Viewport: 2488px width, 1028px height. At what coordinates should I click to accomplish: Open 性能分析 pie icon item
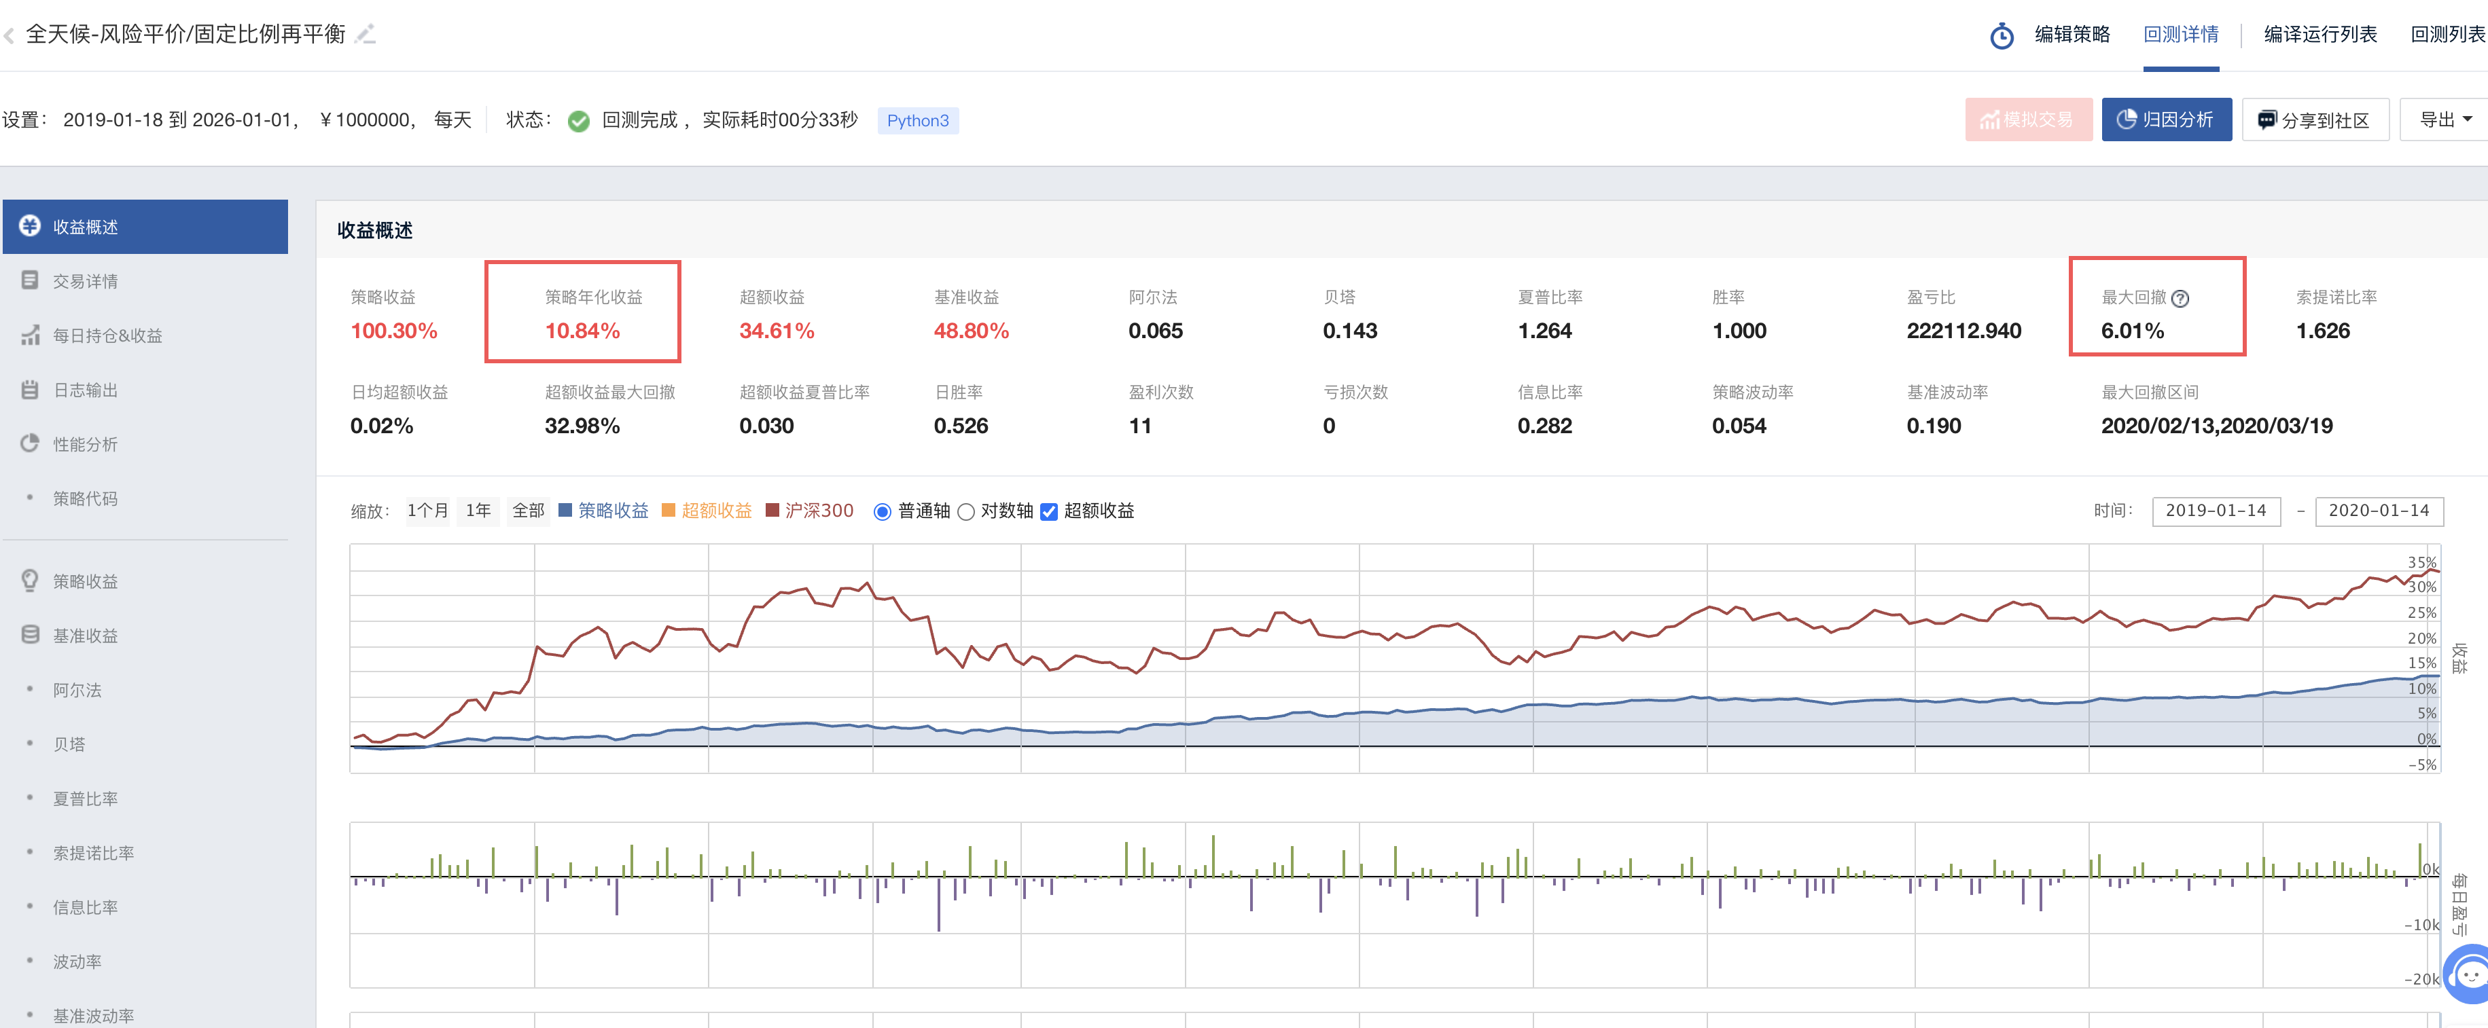pos(30,443)
